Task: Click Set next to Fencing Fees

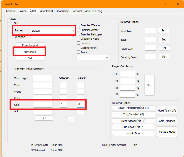Action: 164,57
